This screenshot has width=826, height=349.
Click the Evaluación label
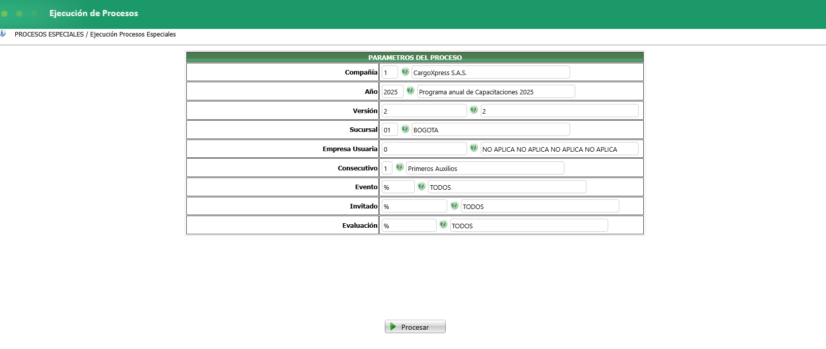pyautogui.click(x=359, y=225)
